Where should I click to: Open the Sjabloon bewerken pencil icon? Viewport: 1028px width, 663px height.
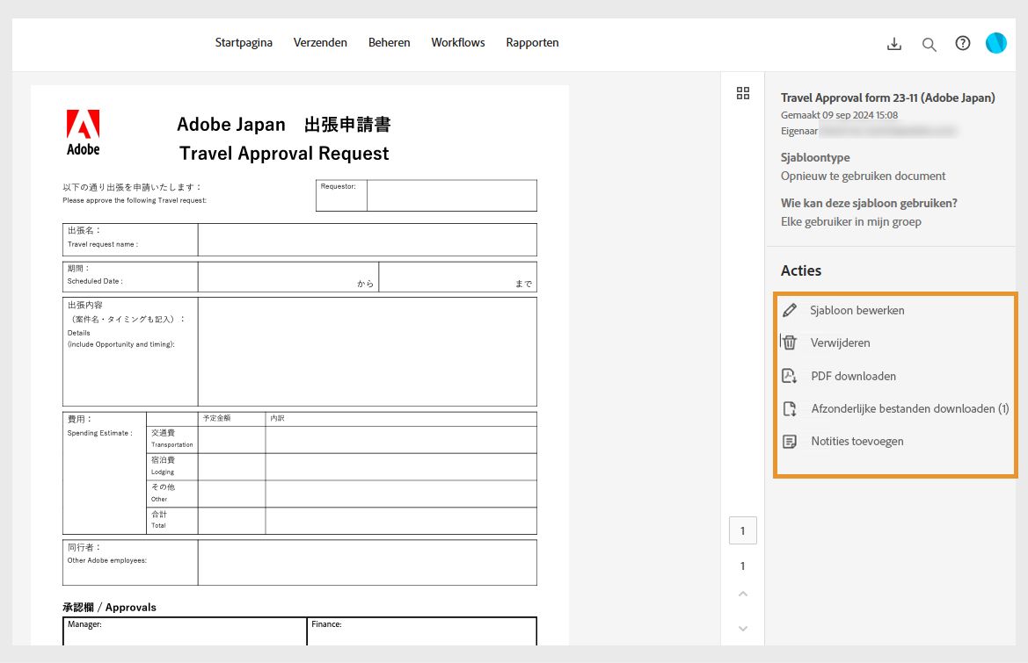789,310
